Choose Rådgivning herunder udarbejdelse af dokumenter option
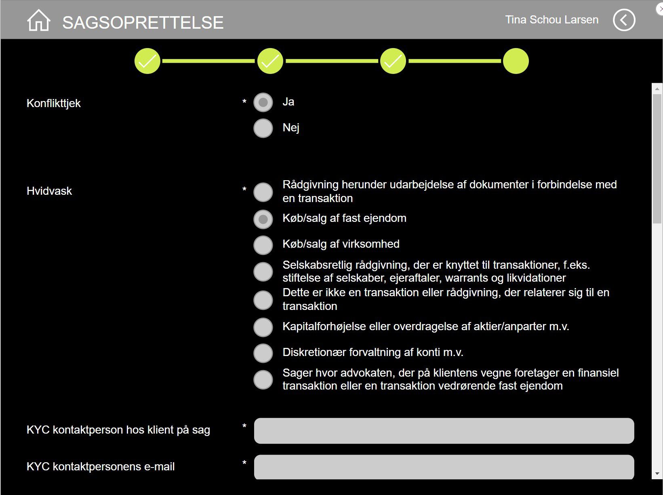 coord(263,192)
